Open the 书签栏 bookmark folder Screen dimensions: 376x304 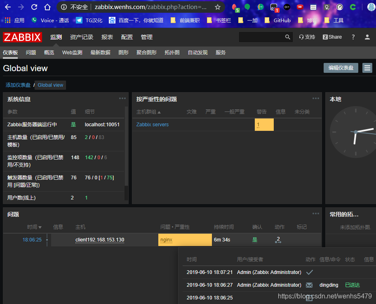click(x=219, y=20)
